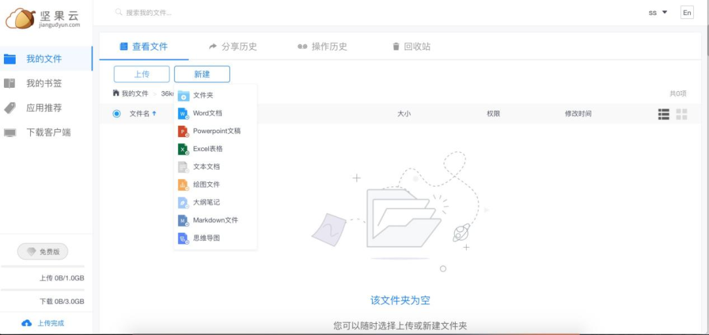Open the 查看文件 tab
This screenshot has width=709, height=335.
144,47
